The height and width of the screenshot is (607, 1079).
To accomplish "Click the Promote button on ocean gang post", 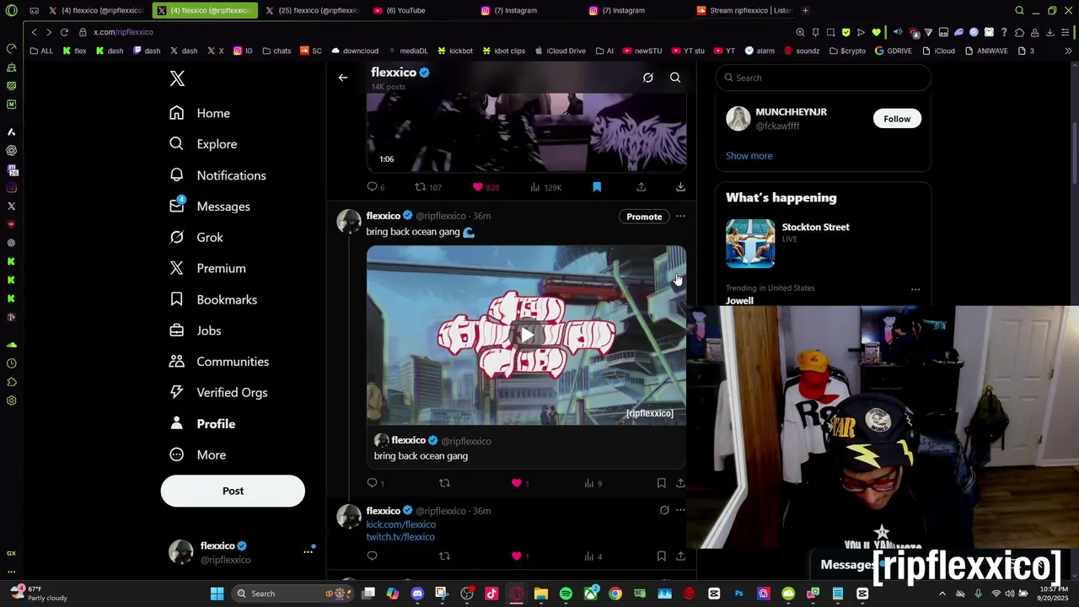I will coord(644,217).
